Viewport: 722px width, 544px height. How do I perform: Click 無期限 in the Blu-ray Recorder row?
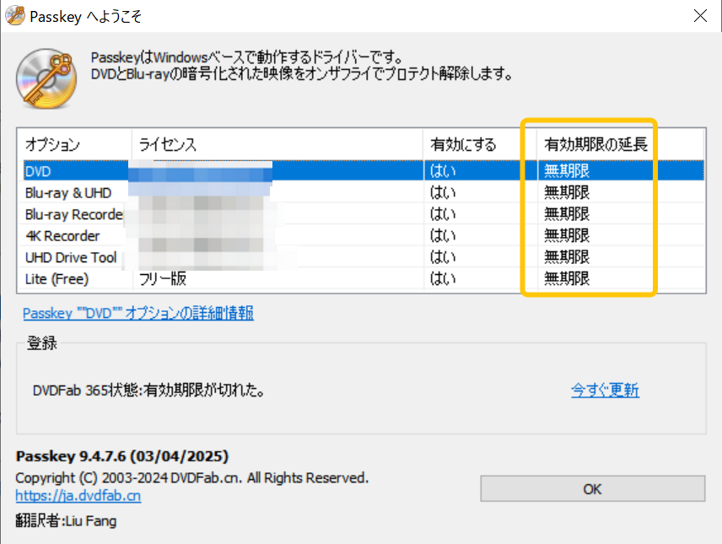click(567, 214)
